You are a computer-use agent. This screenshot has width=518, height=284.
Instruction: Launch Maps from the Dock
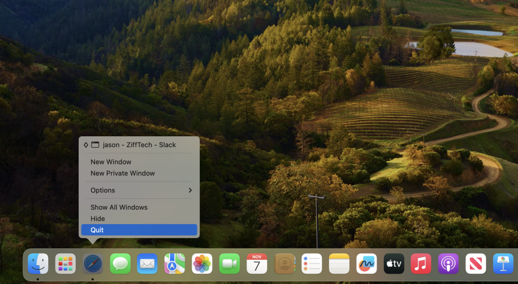(x=174, y=264)
